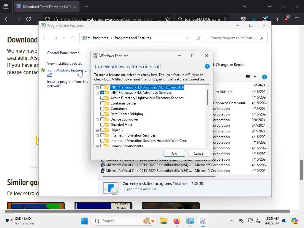This screenshot has height=228, width=304.
Task: Click Turn Windows features on or off link
Action: [69, 72]
